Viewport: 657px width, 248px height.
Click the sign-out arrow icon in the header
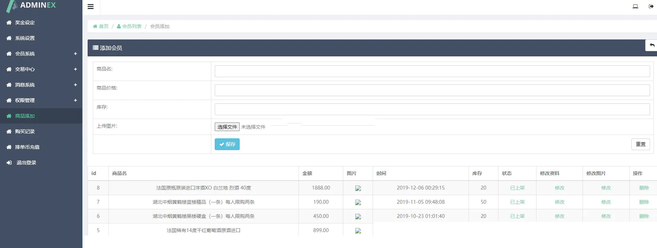click(x=651, y=6)
